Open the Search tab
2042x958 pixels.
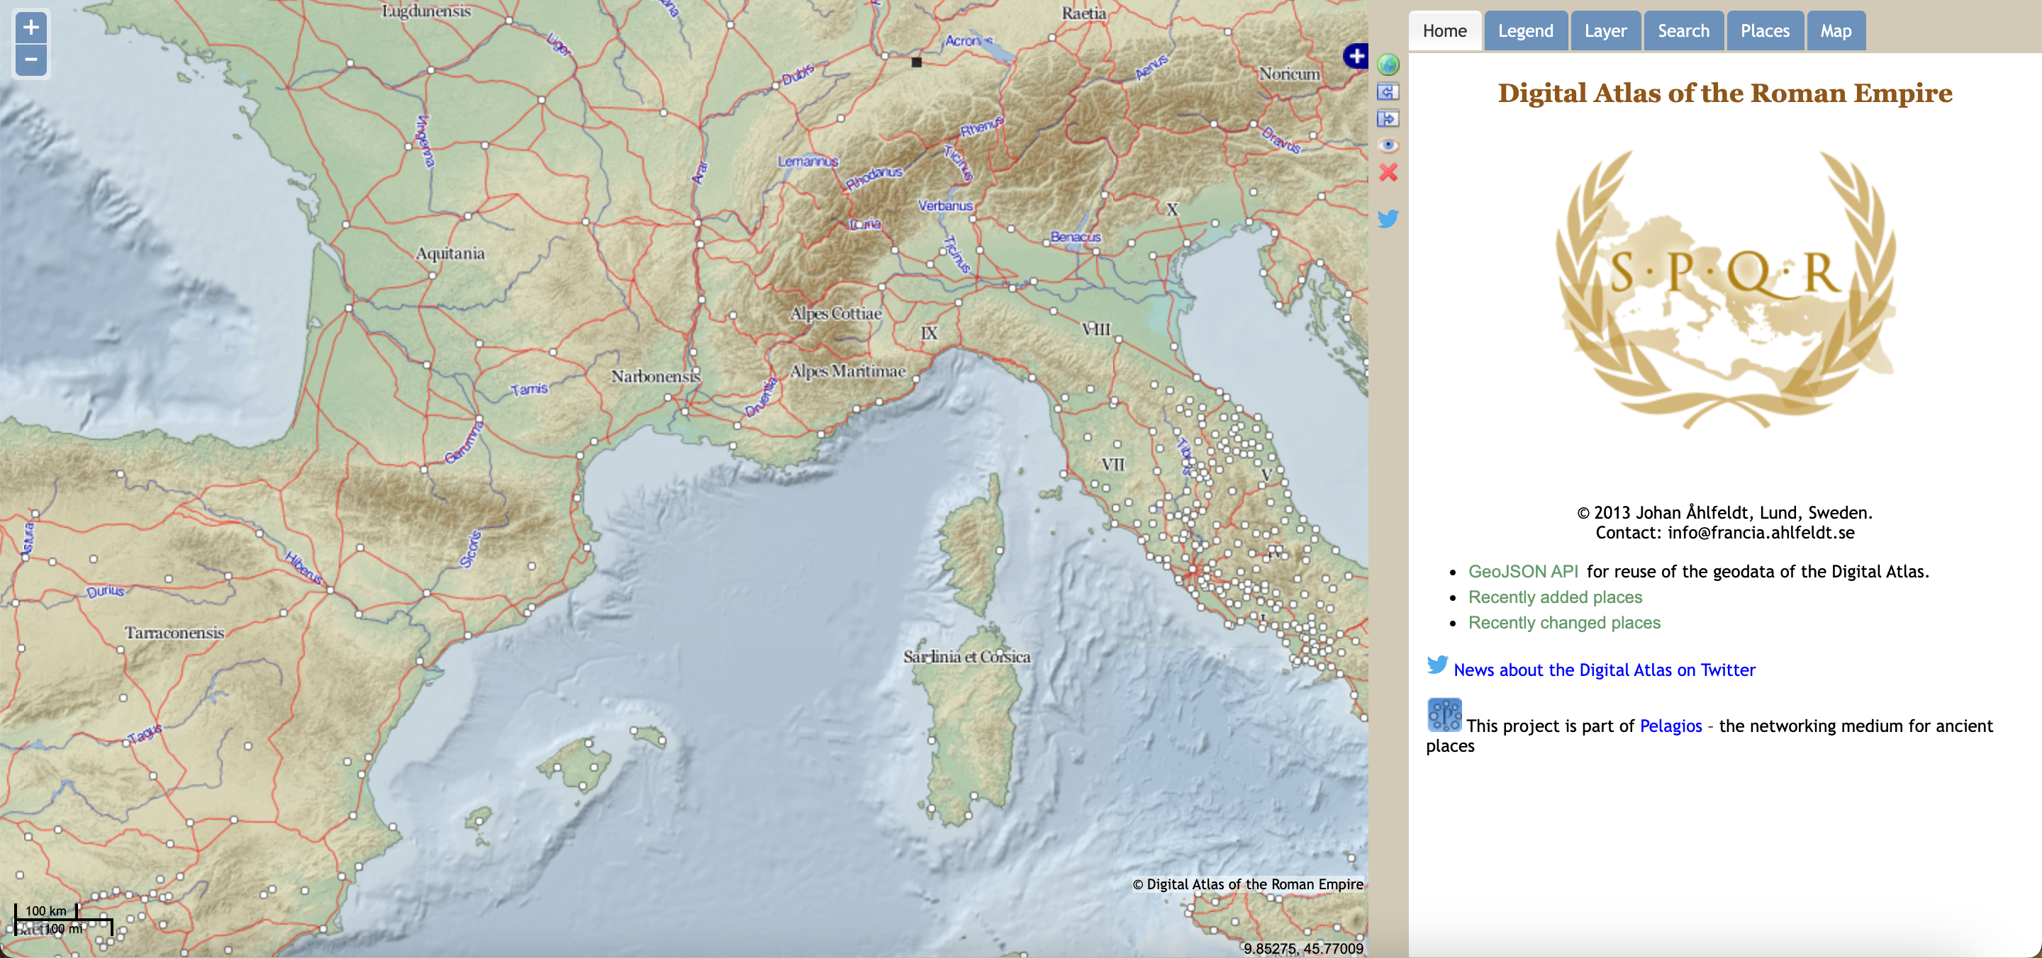tap(1683, 31)
